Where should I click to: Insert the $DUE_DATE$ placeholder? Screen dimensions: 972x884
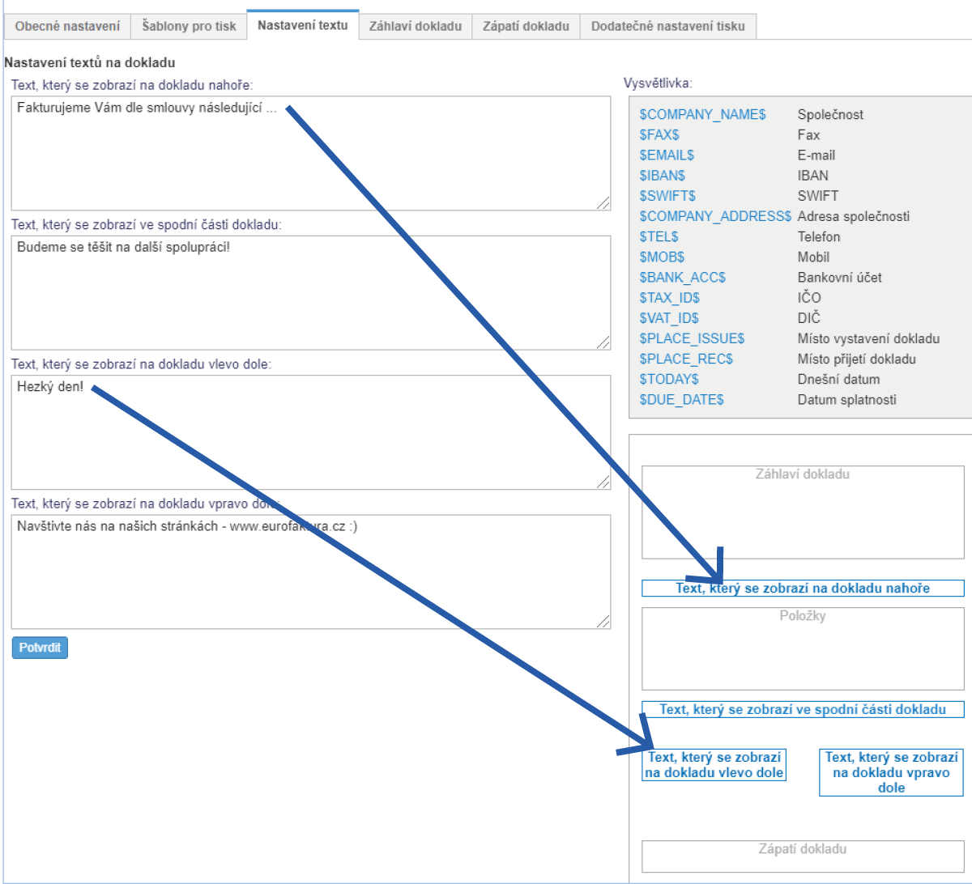tap(681, 400)
